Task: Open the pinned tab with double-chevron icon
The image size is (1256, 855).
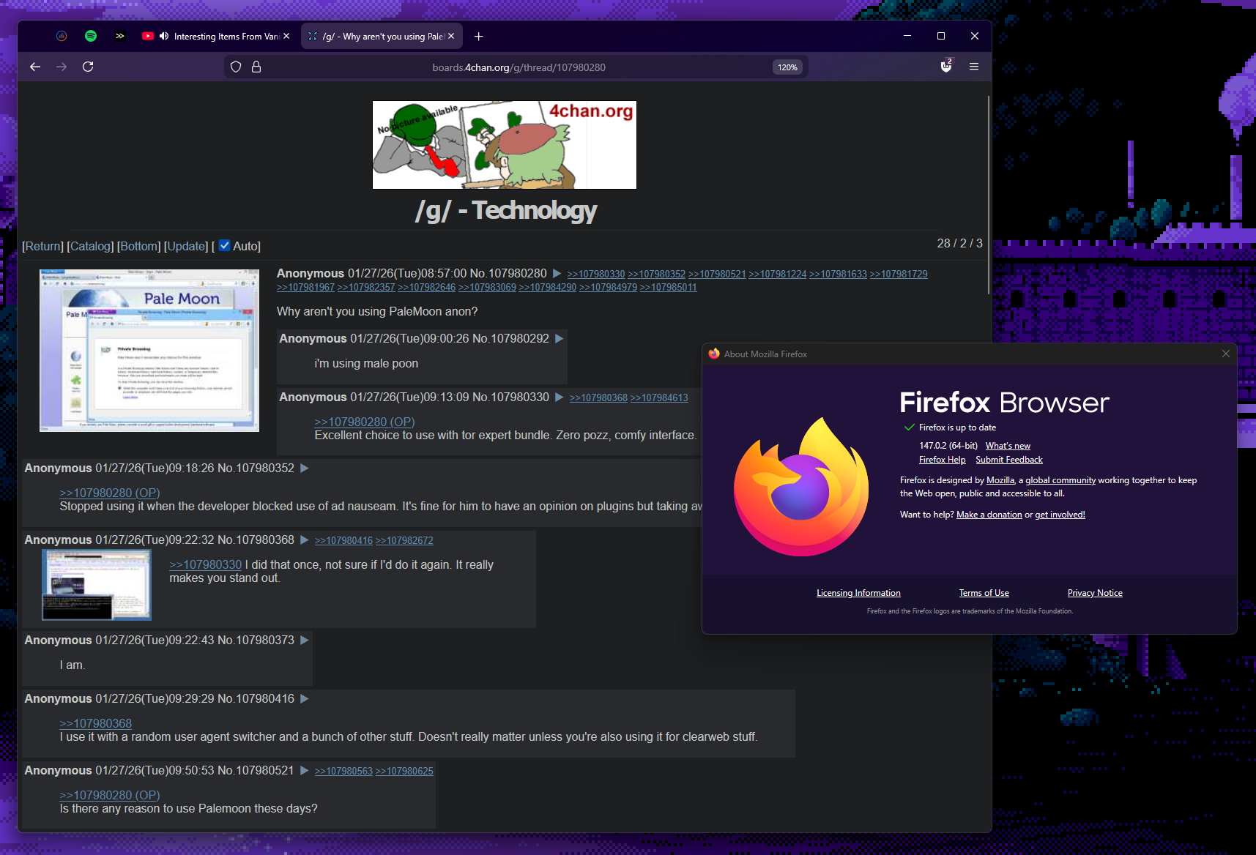Action: click(120, 36)
